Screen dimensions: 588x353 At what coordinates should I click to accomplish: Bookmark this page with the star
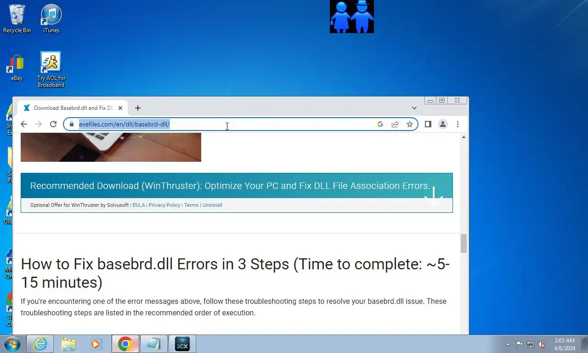pyautogui.click(x=410, y=124)
